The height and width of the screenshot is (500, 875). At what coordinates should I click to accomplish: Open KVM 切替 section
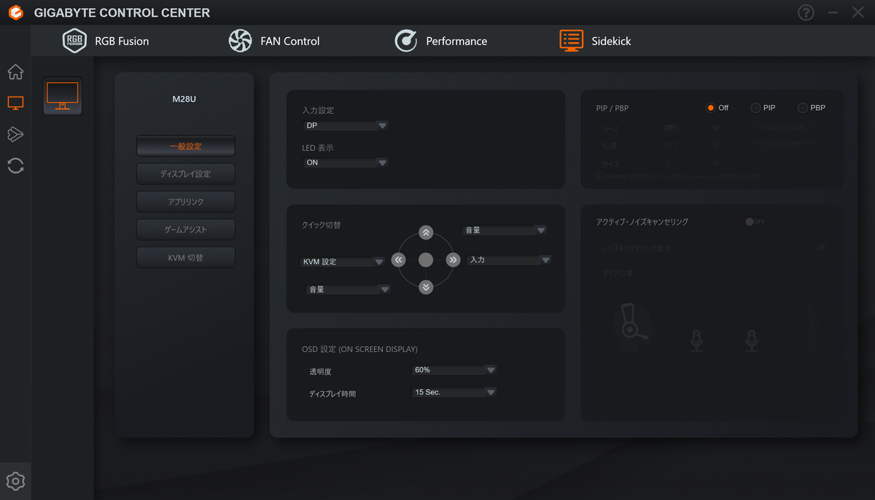186,257
